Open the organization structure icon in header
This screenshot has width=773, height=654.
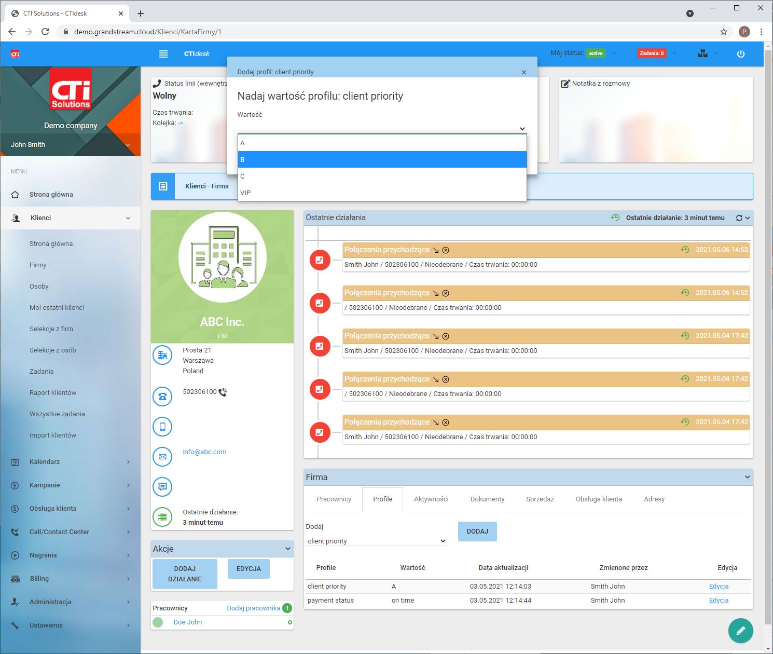click(x=703, y=53)
